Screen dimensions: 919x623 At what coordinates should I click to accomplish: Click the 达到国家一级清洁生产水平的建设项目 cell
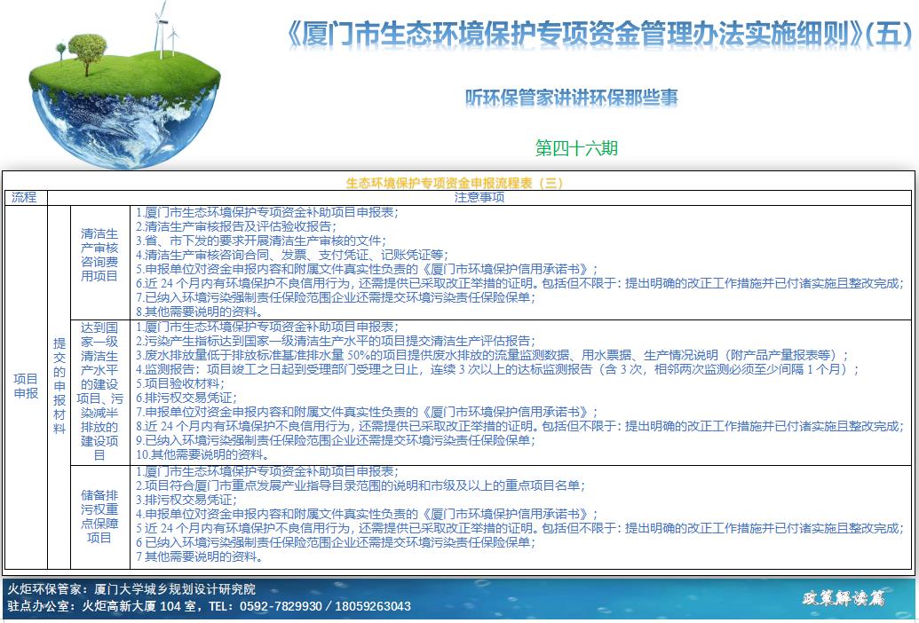[x=99, y=391]
